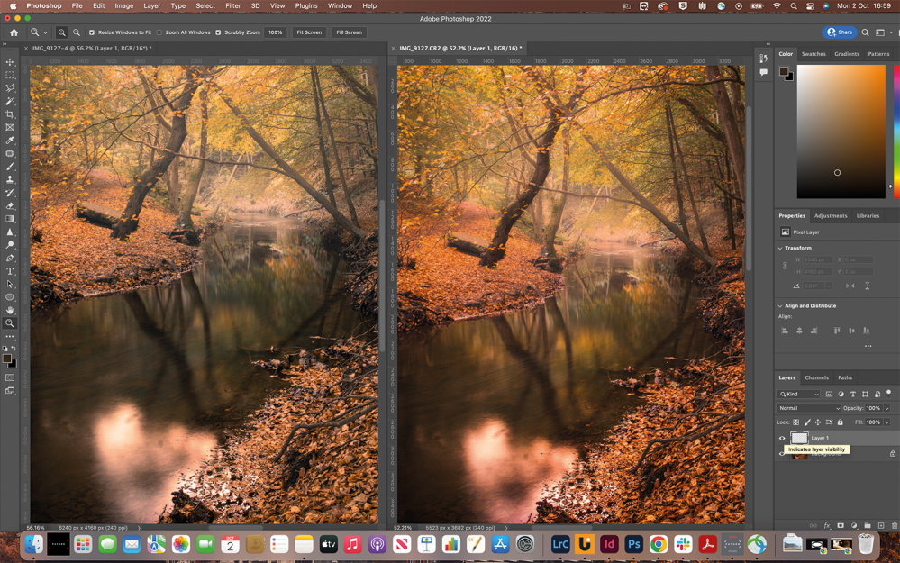Open the Filter menu

pyautogui.click(x=233, y=5)
